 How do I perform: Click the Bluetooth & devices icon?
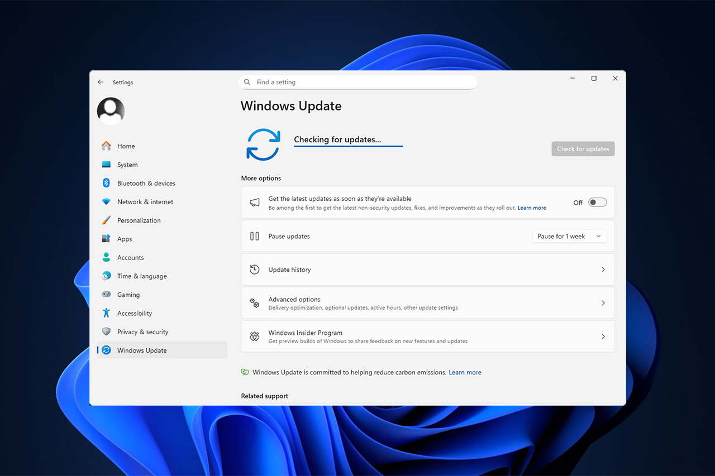click(x=106, y=183)
